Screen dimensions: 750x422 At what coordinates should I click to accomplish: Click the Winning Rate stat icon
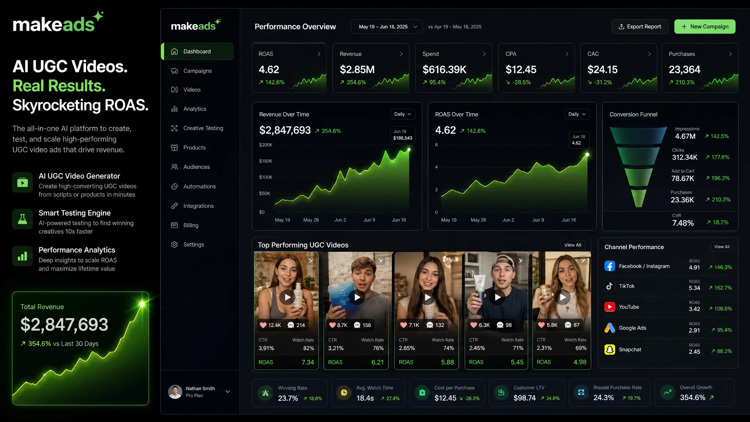pyautogui.click(x=266, y=393)
